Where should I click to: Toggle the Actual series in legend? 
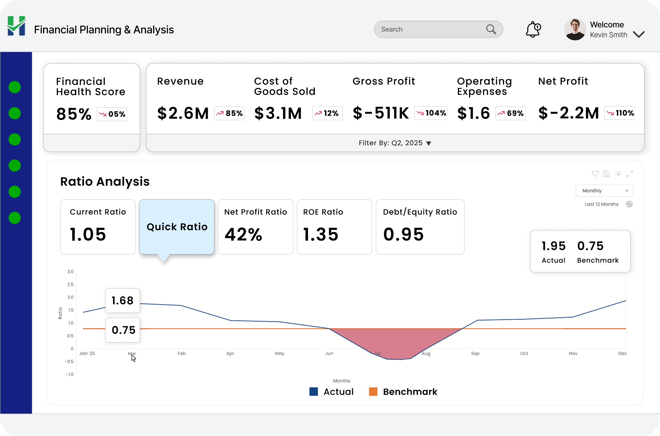[338, 392]
